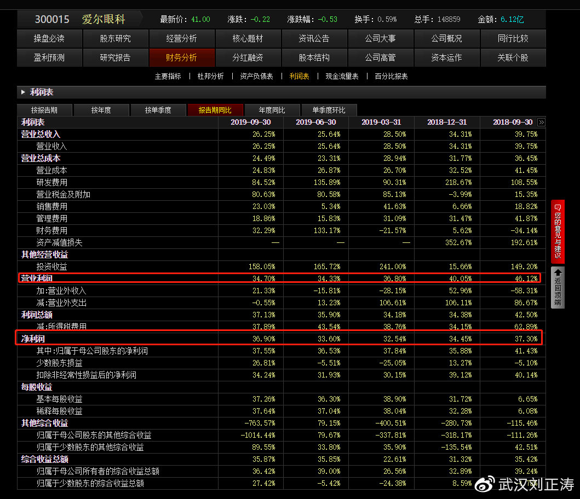Click the 操盘必读 menu button
580x499 pixels.
[49, 39]
